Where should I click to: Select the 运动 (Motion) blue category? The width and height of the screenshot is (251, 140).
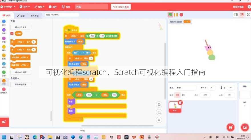pyautogui.click(x=4, y=23)
